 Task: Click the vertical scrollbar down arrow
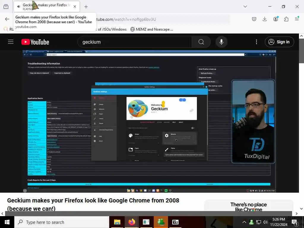coord(301,209)
